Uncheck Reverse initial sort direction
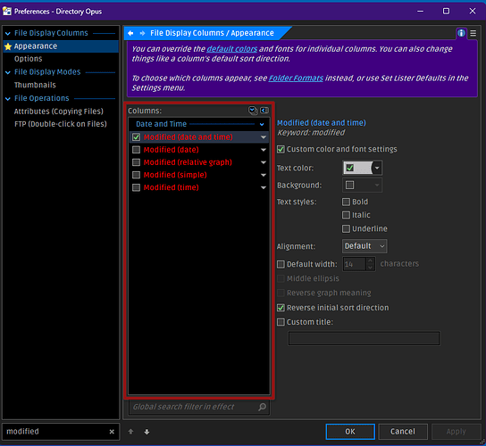 [x=281, y=308]
